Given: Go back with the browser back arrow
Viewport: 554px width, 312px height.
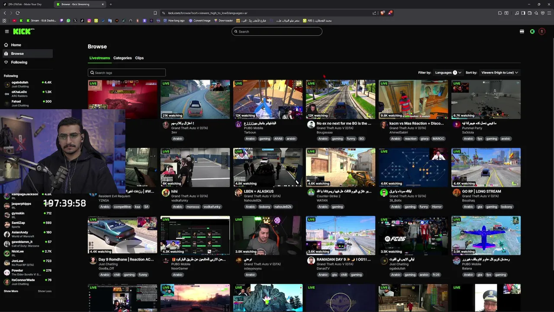Looking at the screenshot, I should point(4,13).
